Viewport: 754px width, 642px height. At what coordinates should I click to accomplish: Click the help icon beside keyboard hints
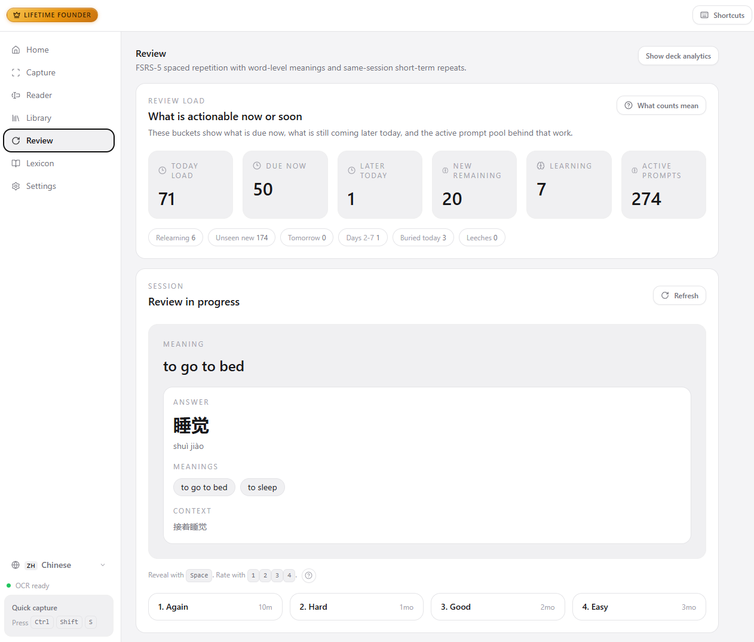308,575
